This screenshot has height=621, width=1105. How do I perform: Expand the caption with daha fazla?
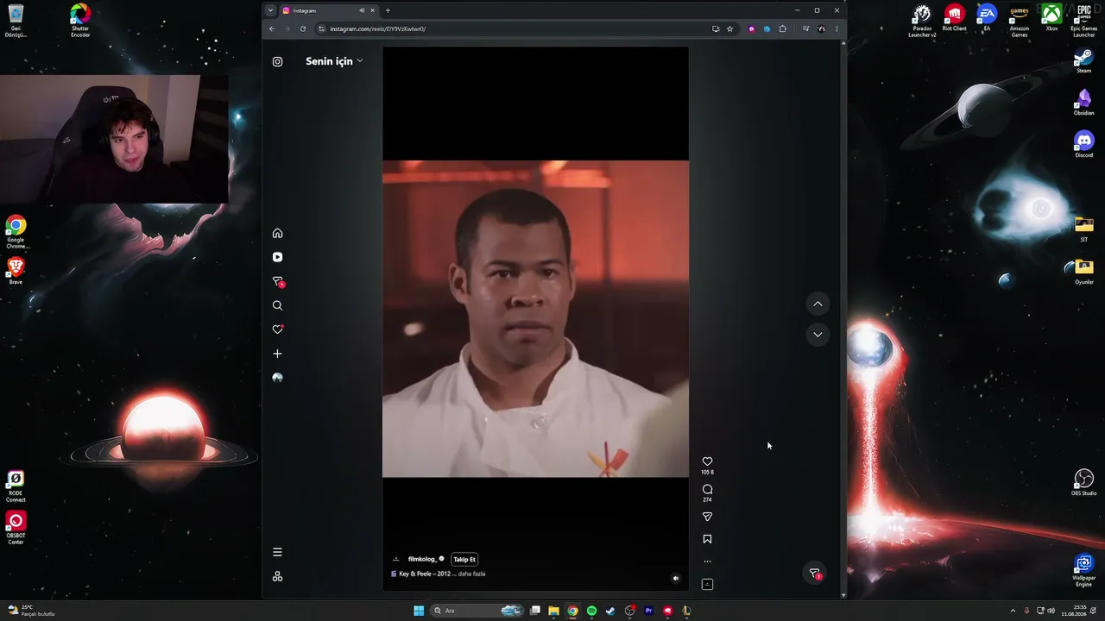pos(471,574)
